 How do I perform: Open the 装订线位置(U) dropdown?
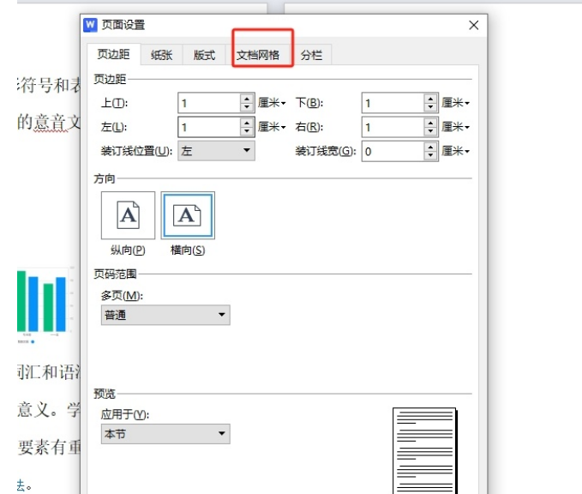(216, 151)
